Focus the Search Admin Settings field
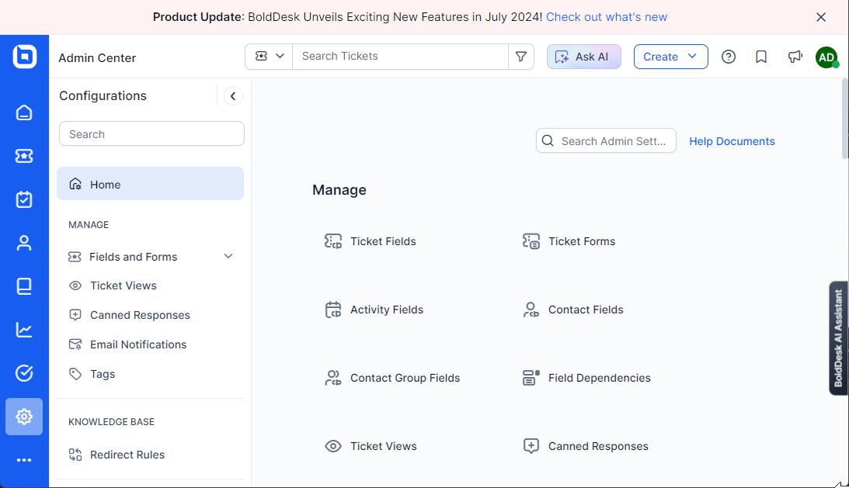 click(606, 140)
